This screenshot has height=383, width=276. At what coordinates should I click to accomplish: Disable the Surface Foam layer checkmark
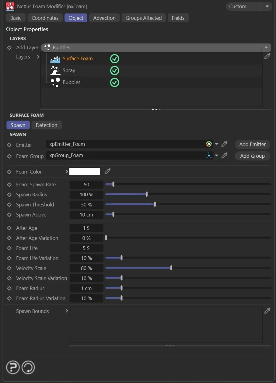pos(114,59)
